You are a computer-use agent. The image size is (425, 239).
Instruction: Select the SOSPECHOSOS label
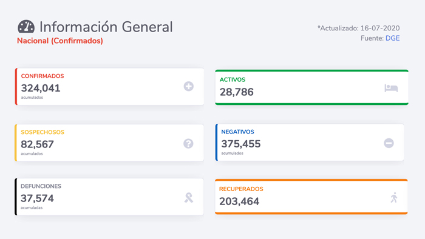[42, 132]
